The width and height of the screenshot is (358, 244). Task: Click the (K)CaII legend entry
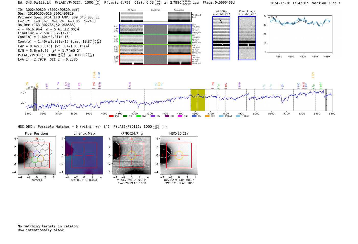(226, 116)
